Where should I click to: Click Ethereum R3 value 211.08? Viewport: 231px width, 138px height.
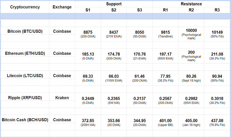[217, 54]
